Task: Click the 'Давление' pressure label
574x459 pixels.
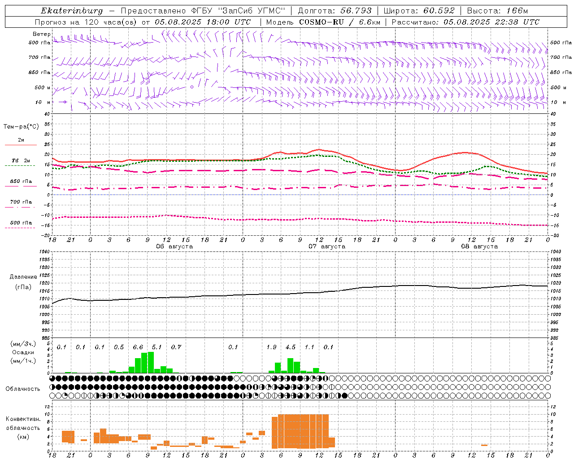Action: [23, 277]
